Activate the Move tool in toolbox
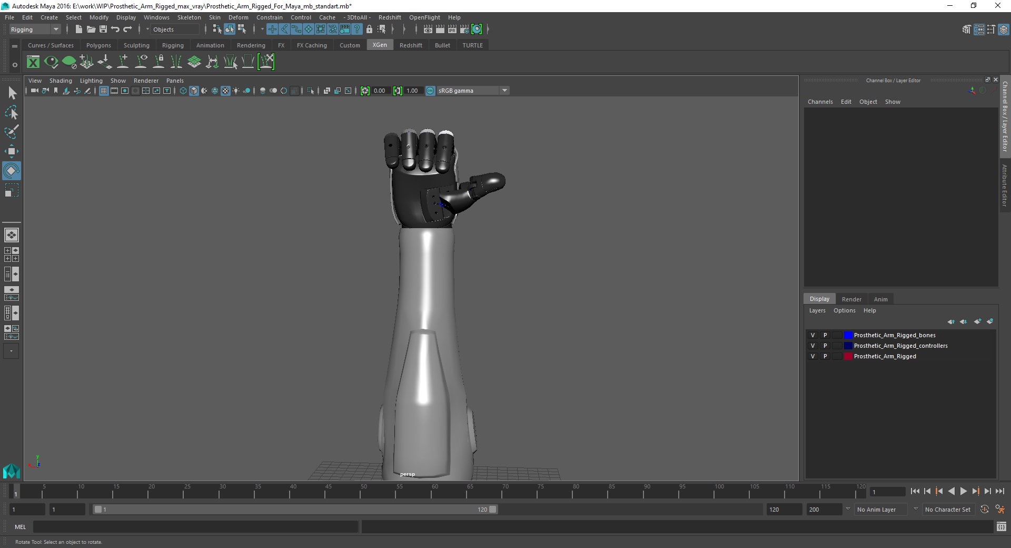1011x548 pixels. pyautogui.click(x=12, y=151)
